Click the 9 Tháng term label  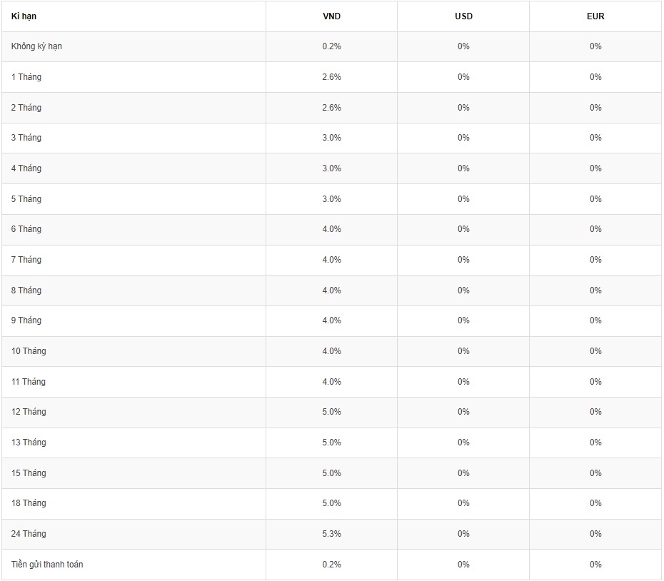(x=26, y=320)
